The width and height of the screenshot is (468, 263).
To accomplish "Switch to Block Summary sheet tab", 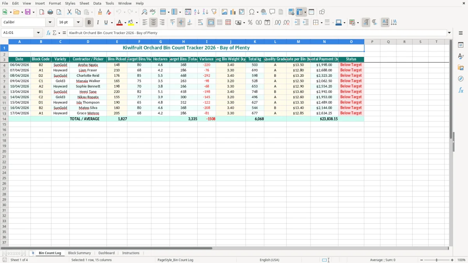I will pos(80,253).
